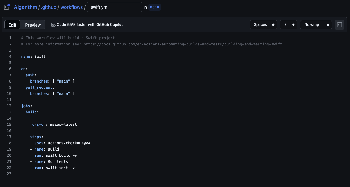The width and height of the screenshot is (350, 187).
Task: Click 'uses: actions/checkout@v4' line
Action: 60,143
